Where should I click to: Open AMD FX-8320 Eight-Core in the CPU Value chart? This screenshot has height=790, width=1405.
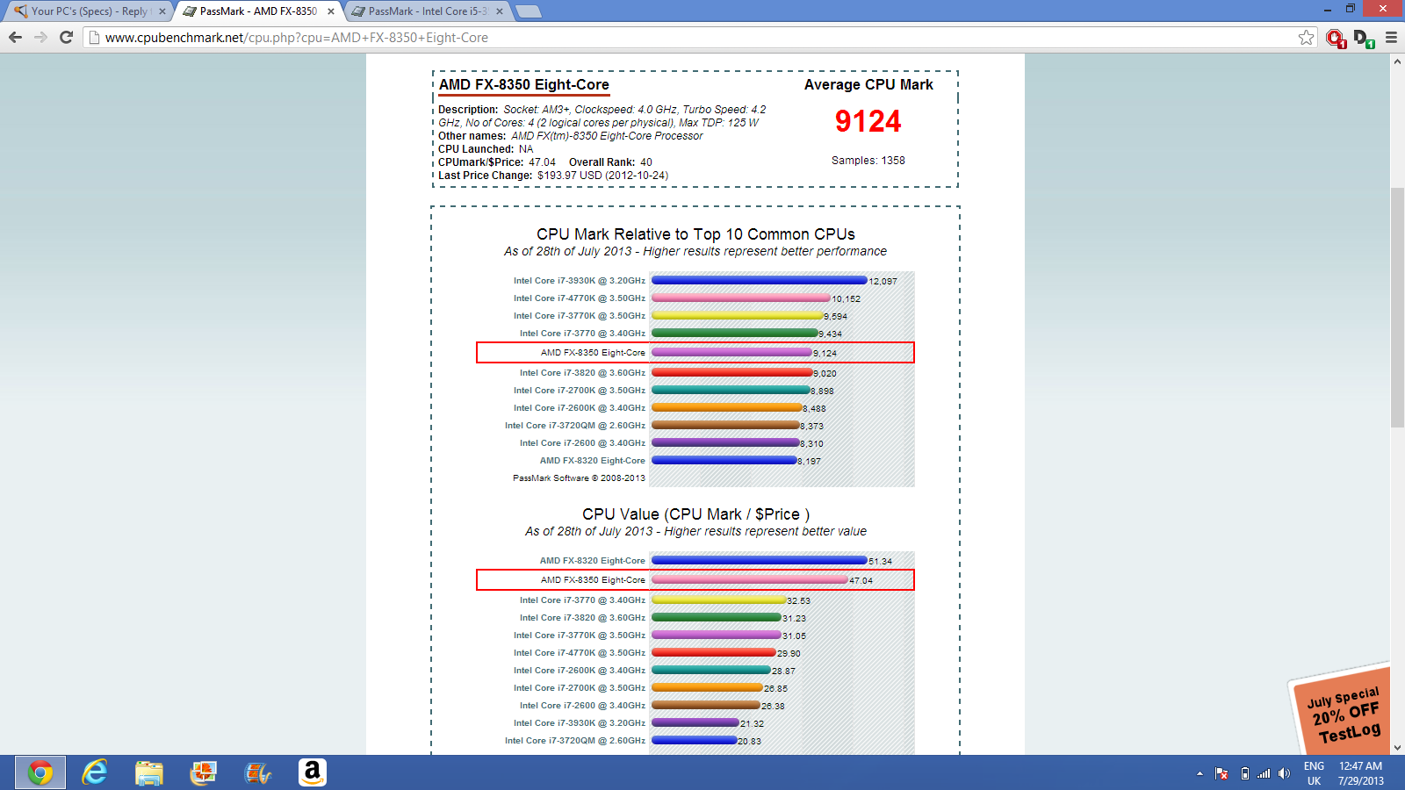tap(593, 561)
